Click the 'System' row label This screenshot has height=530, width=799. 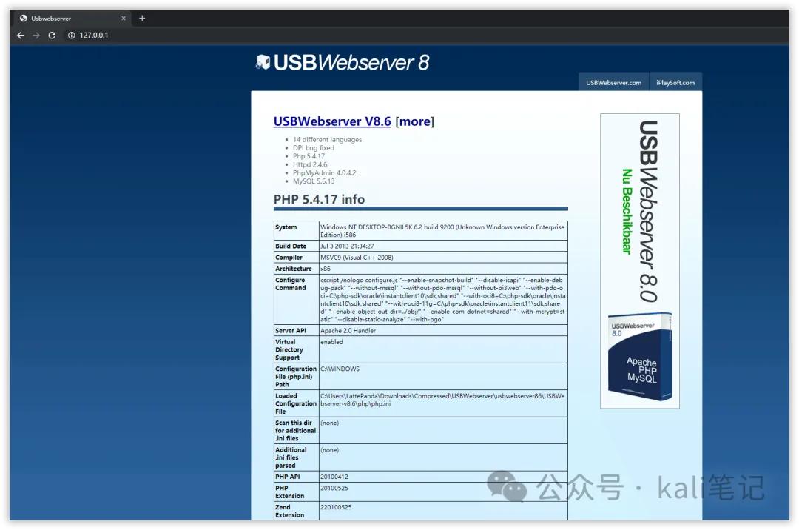286,227
